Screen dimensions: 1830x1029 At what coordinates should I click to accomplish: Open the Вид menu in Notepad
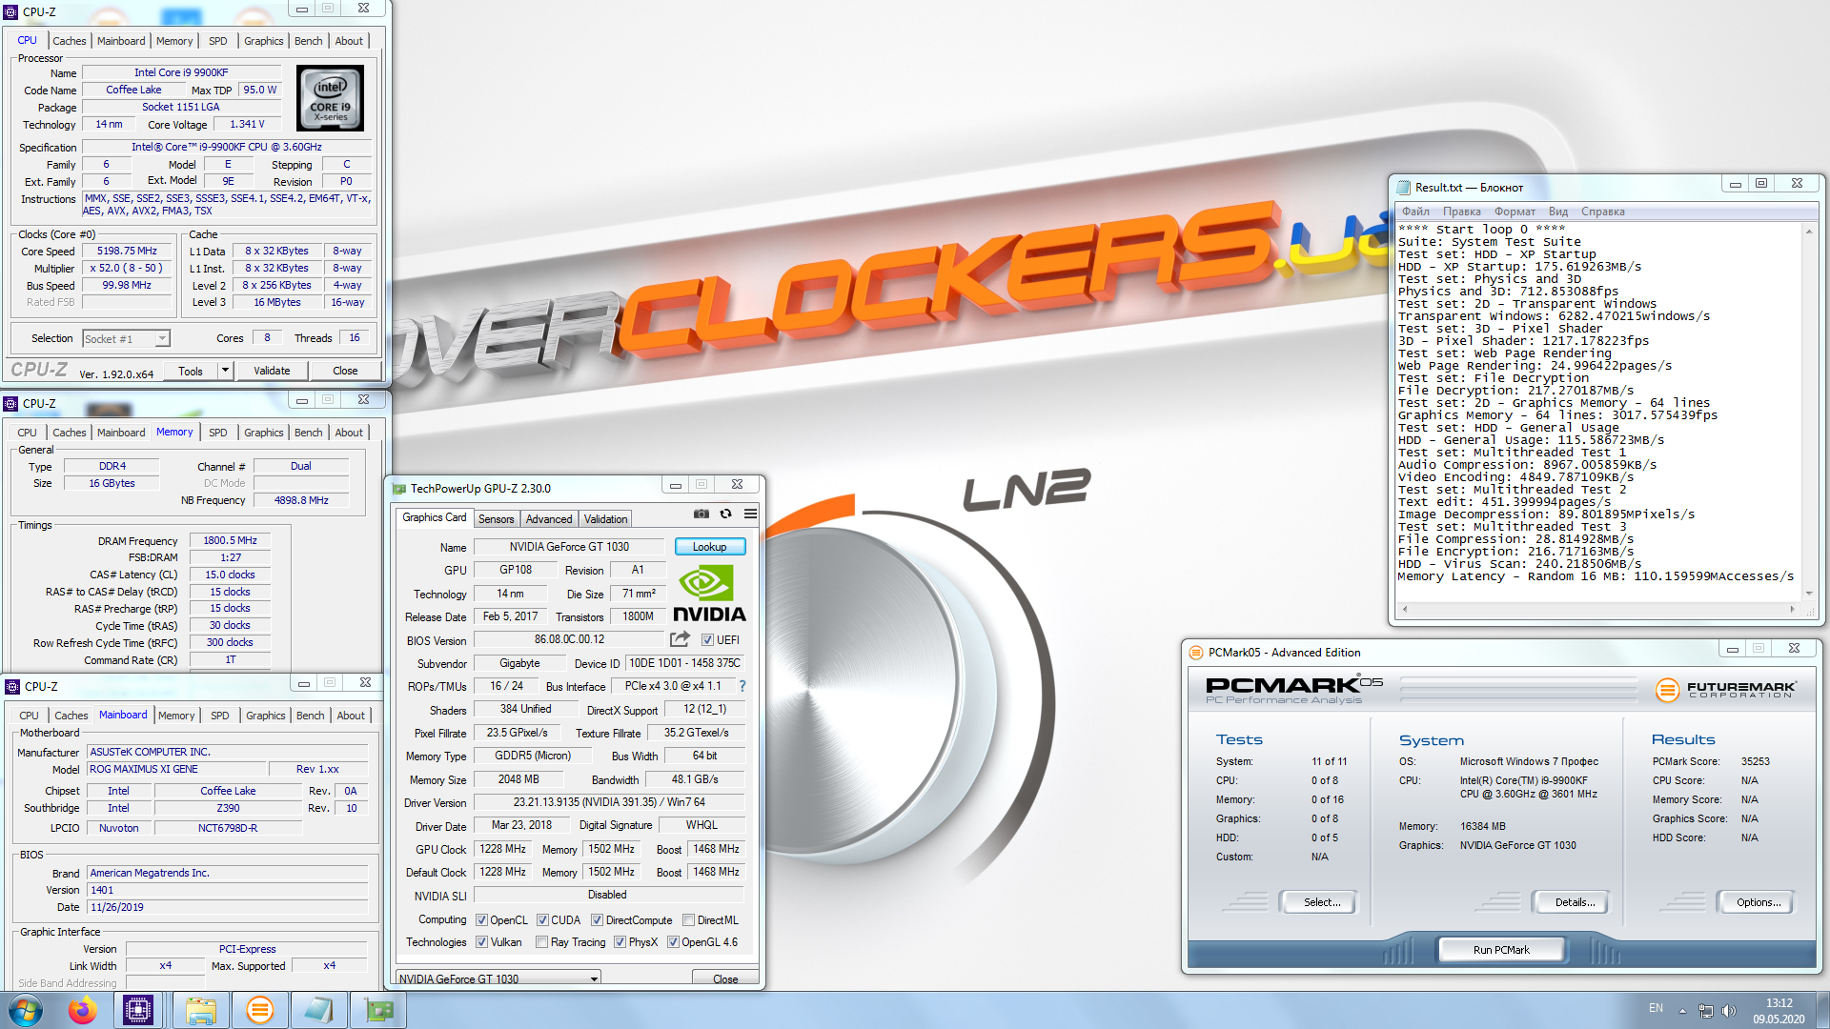(x=1558, y=212)
